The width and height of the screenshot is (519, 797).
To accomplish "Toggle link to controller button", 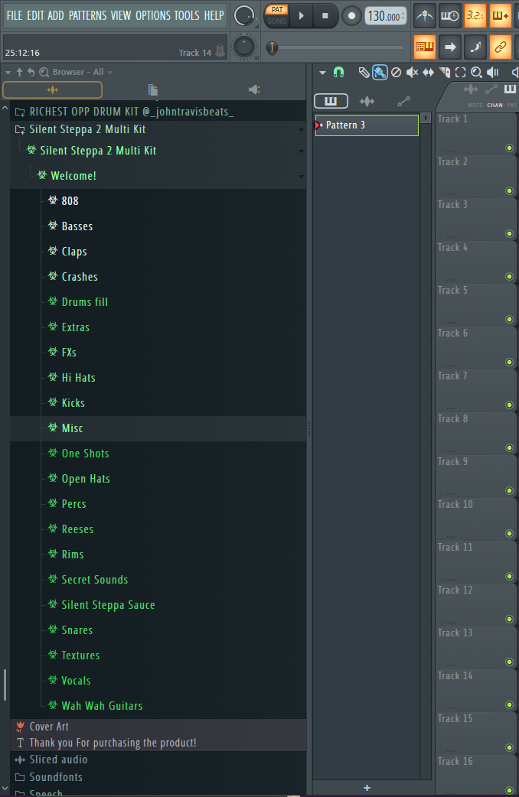I will pos(501,47).
